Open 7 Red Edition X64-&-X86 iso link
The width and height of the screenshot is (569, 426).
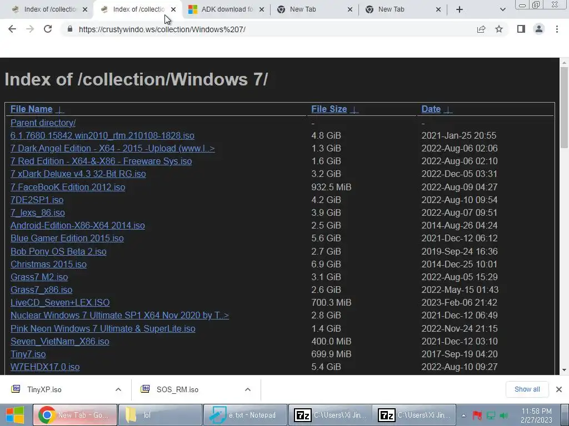tap(101, 161)
